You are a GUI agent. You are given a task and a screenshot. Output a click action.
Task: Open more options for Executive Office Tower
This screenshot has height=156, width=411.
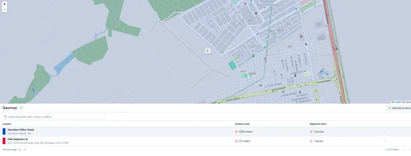pos(384,132)
